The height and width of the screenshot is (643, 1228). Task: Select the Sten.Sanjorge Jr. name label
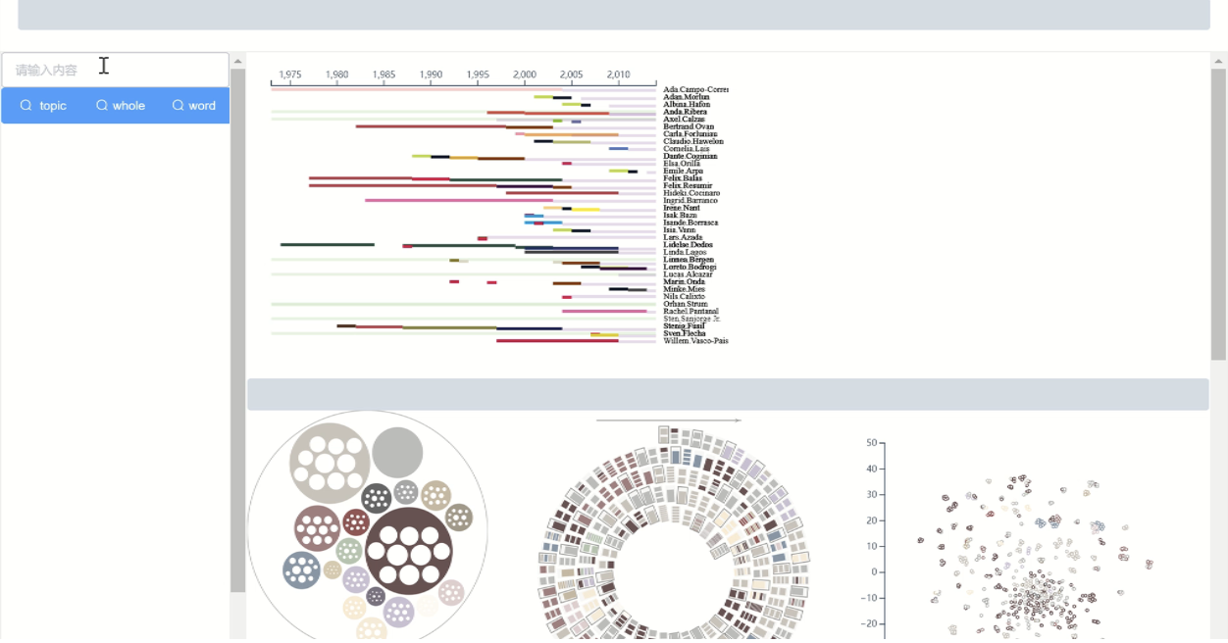click(691, 319)
